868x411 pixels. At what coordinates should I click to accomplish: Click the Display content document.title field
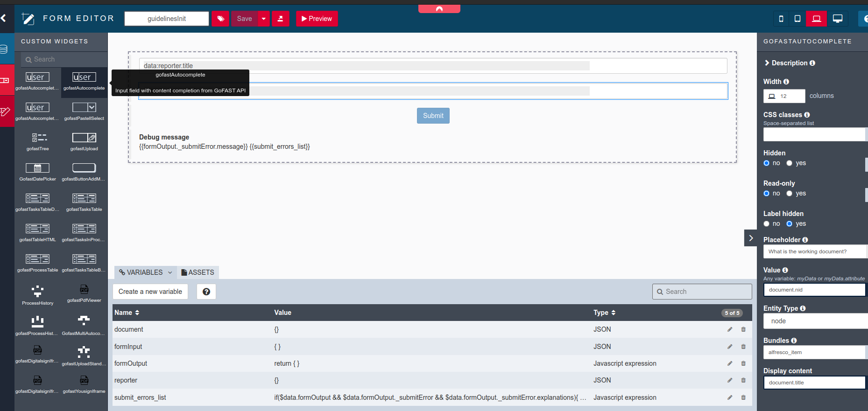point(815,383)
